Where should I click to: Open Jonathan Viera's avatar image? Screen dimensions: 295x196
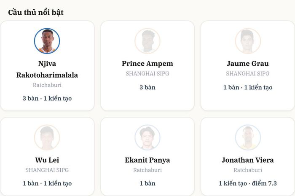coord(248,137)
